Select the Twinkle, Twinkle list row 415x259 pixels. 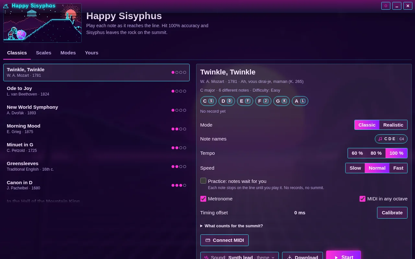pos(96,73)
